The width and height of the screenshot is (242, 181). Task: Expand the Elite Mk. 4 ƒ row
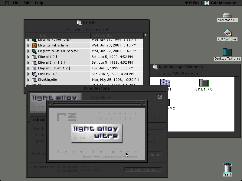[x=28, y=74]
